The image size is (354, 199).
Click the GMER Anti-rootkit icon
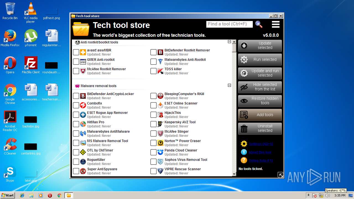(83, 62)
